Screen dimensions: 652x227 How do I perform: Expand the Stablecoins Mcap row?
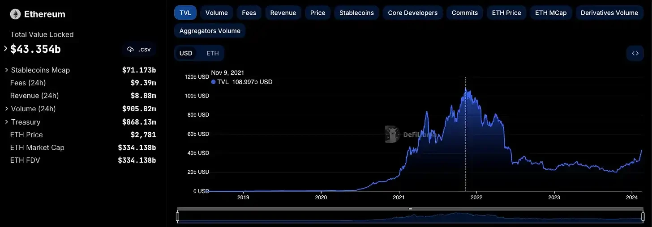click(x=6, y=70)
